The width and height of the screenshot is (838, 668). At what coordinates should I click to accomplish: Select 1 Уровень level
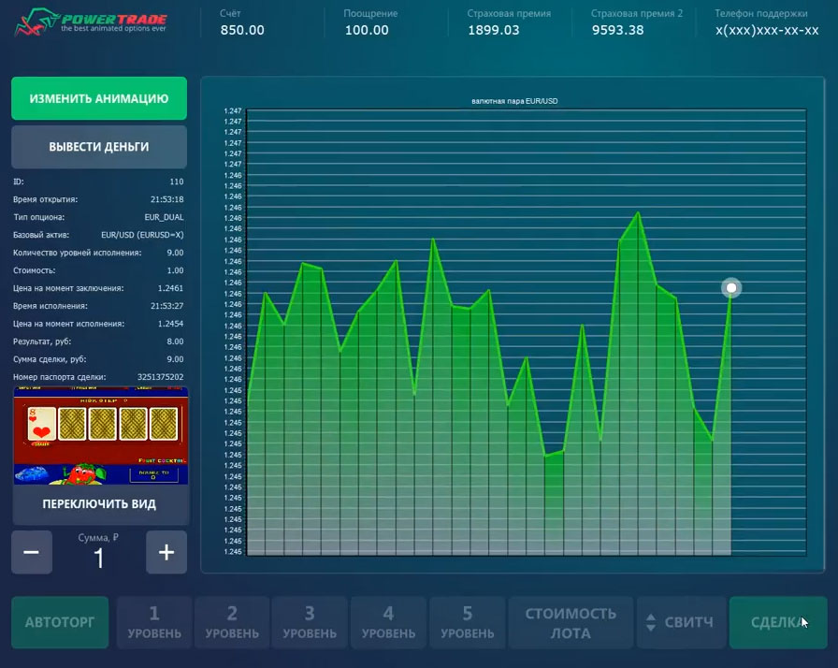(154, 623)
